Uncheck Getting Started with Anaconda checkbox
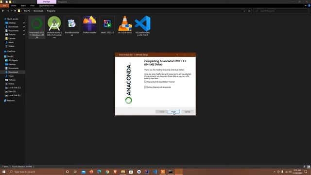 pyautogui.click(x=145, y=87)
